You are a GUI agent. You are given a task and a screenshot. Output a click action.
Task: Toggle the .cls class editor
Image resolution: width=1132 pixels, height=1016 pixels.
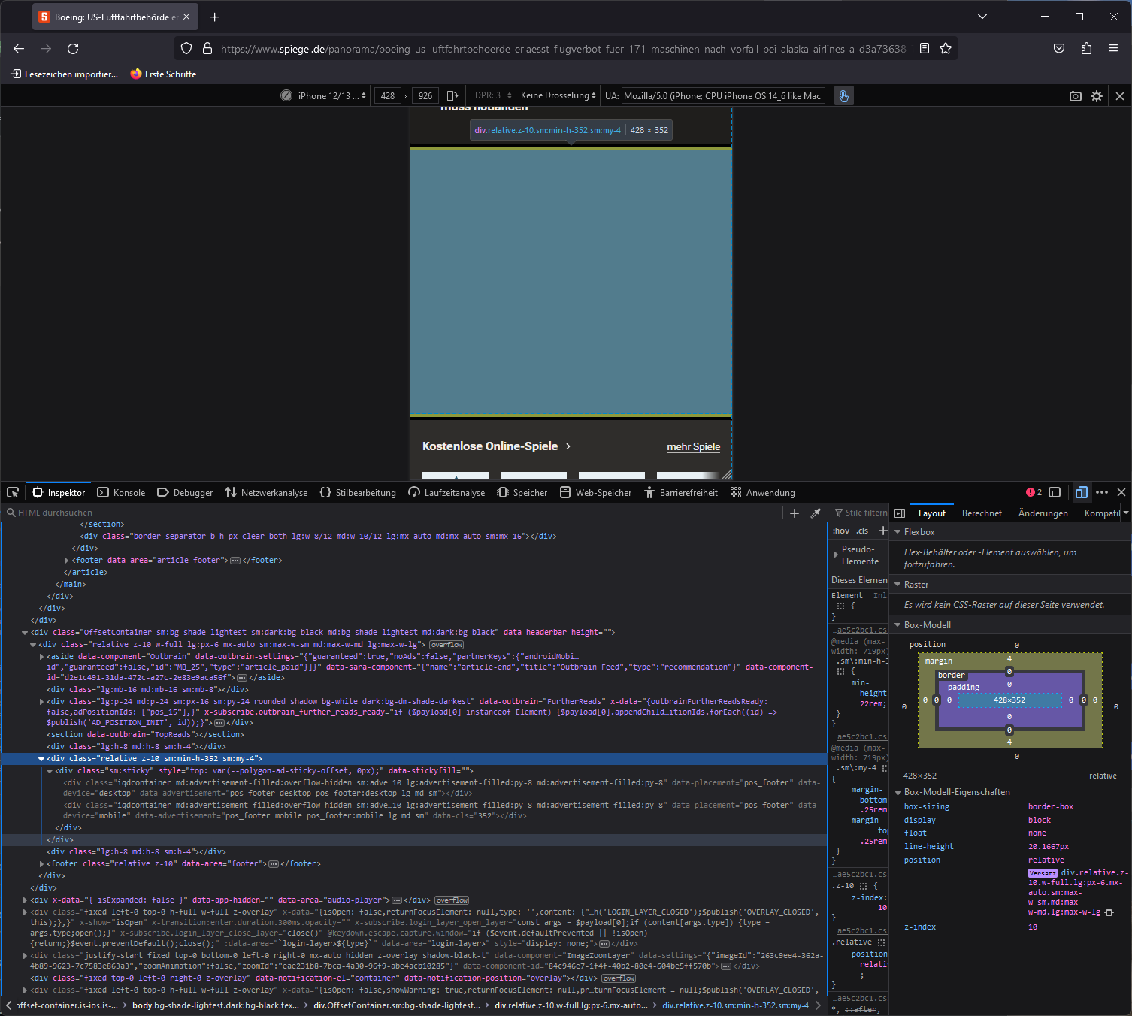point(862,531)
